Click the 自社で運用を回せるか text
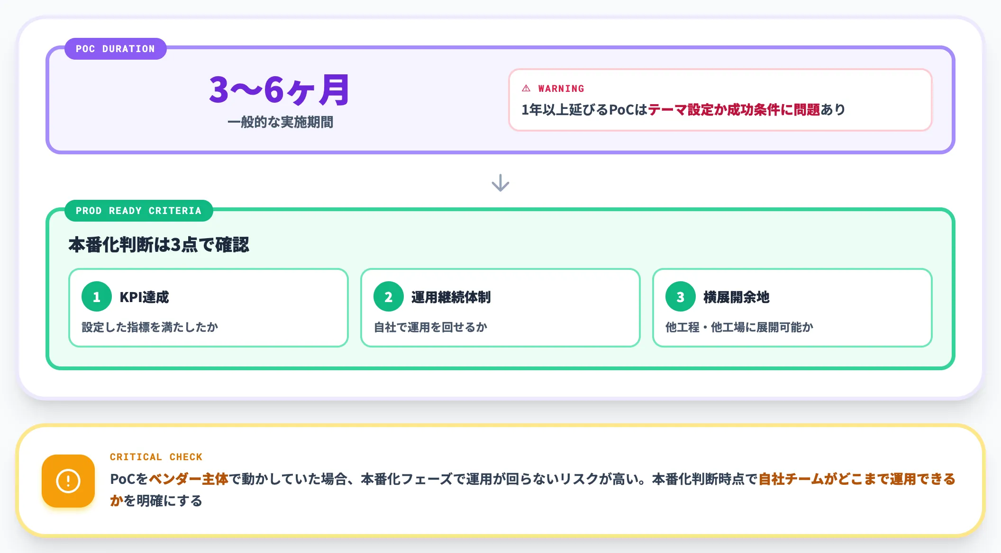Screen dimensions: 1001x553 coord(430,327)
